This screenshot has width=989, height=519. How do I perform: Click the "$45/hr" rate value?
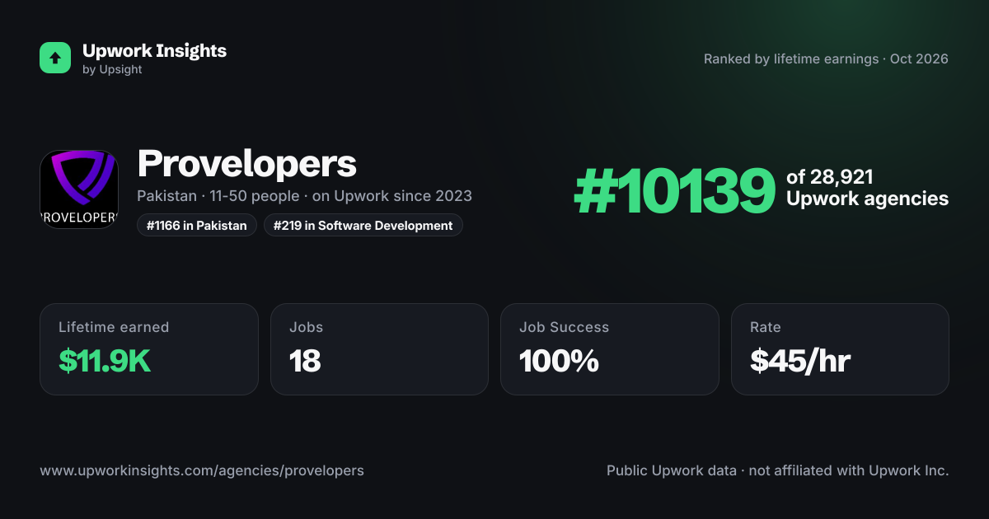[x=800, y=361]
